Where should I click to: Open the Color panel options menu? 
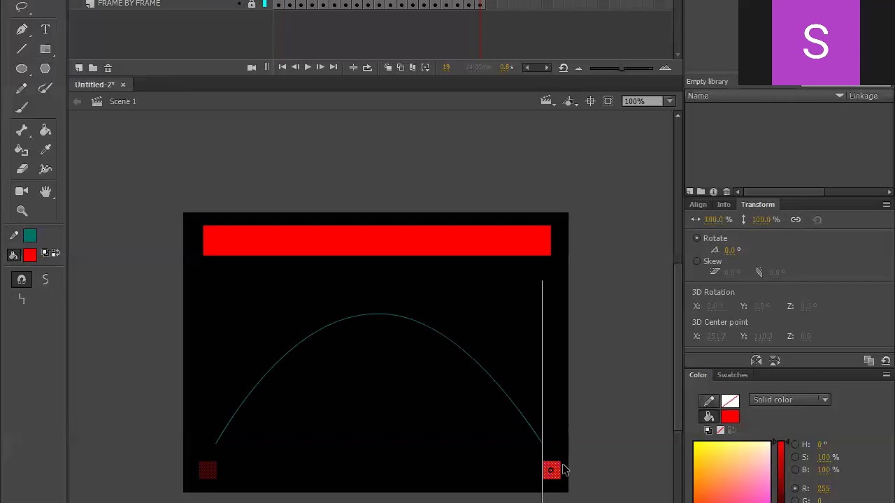coord(887,375)
